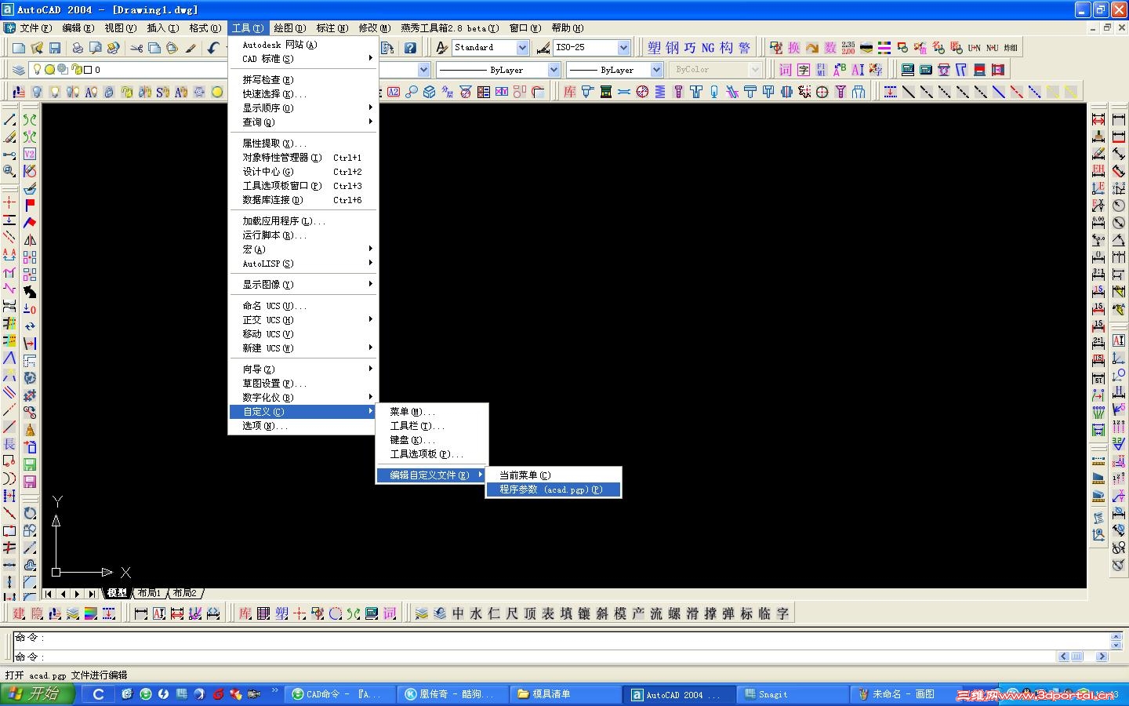The image size is (1129, 706).
Task: Switch to the Snagit taskbar button
Action: point(793,694)
